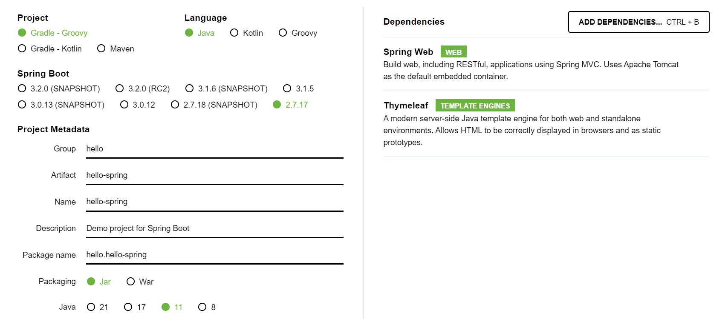728x319 pixels.
Task: Pick Spring Boot version 3.0.12
Action: tap(124, 105)
